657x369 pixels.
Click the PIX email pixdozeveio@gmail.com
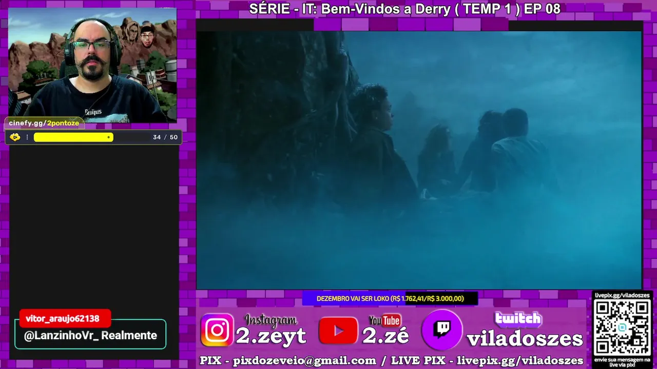point(304,361)
